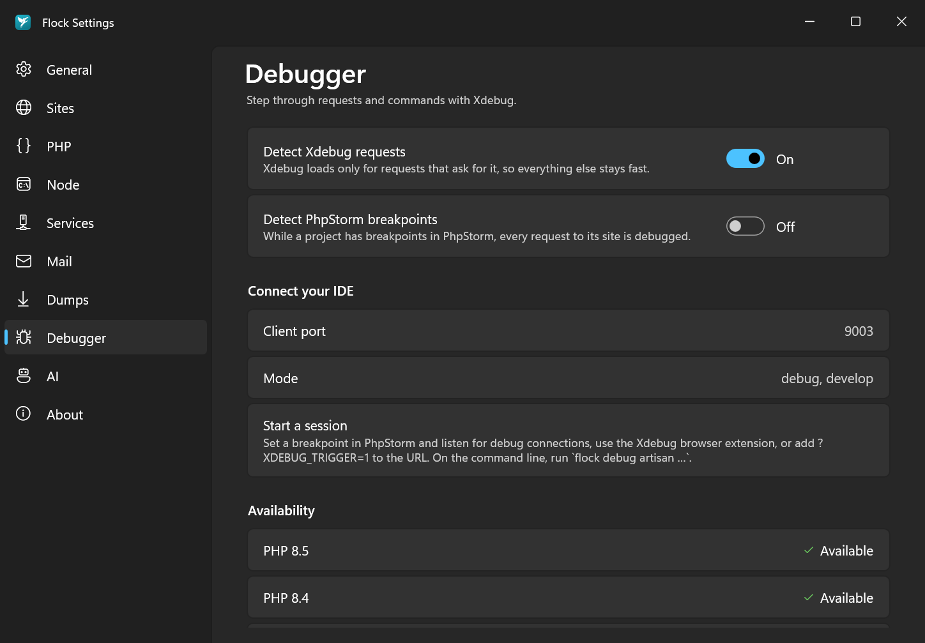This screenshot has height=643, width=925.
Task: Go to the Sites section
Action: pos(105,108)
